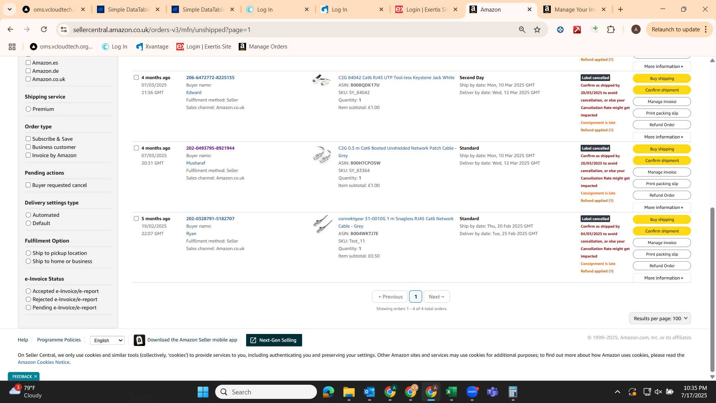This screenshot has height=403, width=716.
Task: Switch to oms.vcloudtech browser tab
Action: (53, 9)
